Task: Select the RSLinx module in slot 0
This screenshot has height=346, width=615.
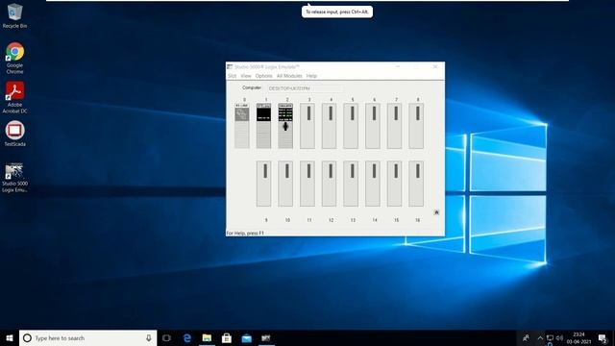Action: coord(242,126)
